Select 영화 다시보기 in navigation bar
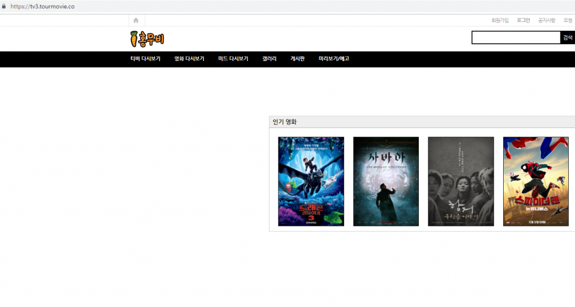The image size is (575, 307). (189, 59)
